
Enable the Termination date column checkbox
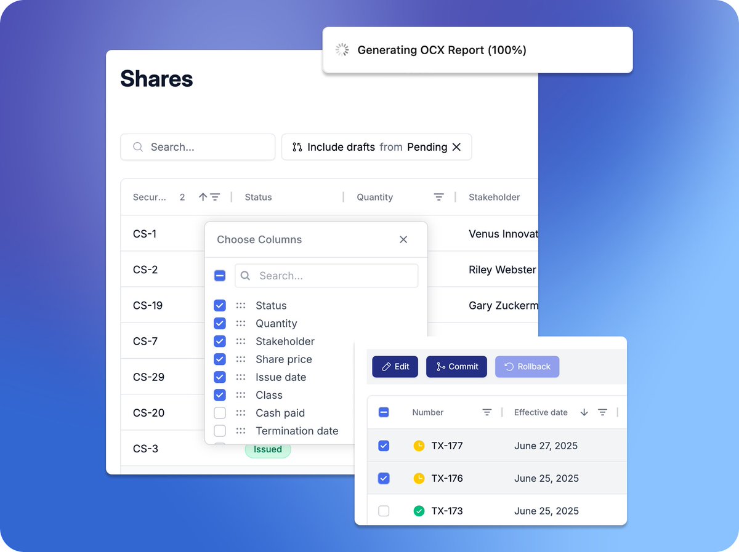[220, 431]
